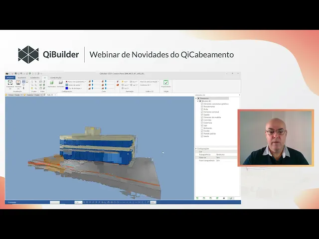This screenshot has width=319, height=239.
Task: Click the blue Cor de destaque swatch
Action: [66, 88]
